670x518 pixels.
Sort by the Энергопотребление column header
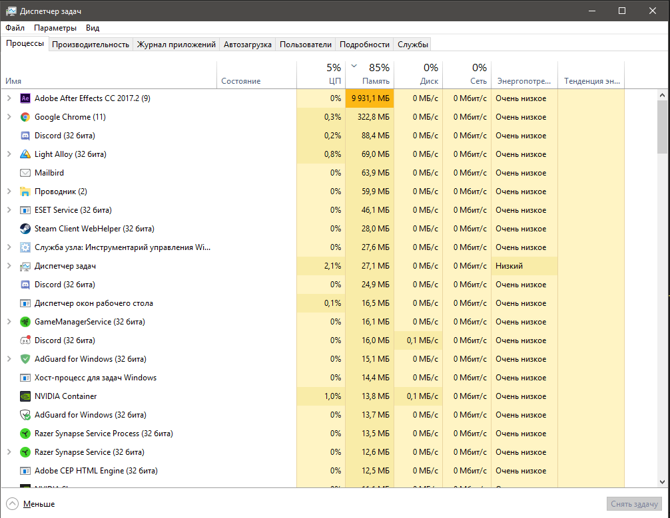(x=525, y=75)
